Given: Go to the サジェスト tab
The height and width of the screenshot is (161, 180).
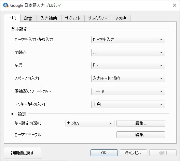Looking at the screenshot, I should pos(73,18).
